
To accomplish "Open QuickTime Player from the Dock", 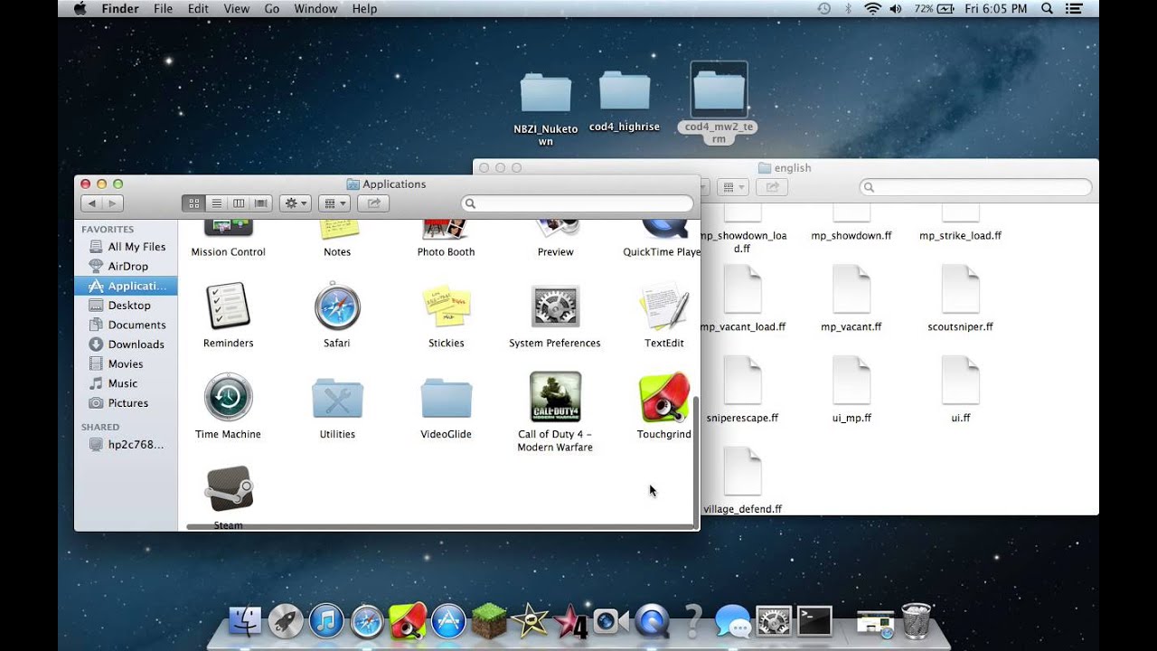I will (x=652, y=621).
